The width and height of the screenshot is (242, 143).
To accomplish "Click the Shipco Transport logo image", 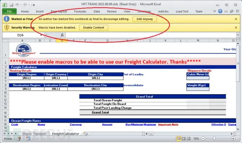I will tap(24, 50).
